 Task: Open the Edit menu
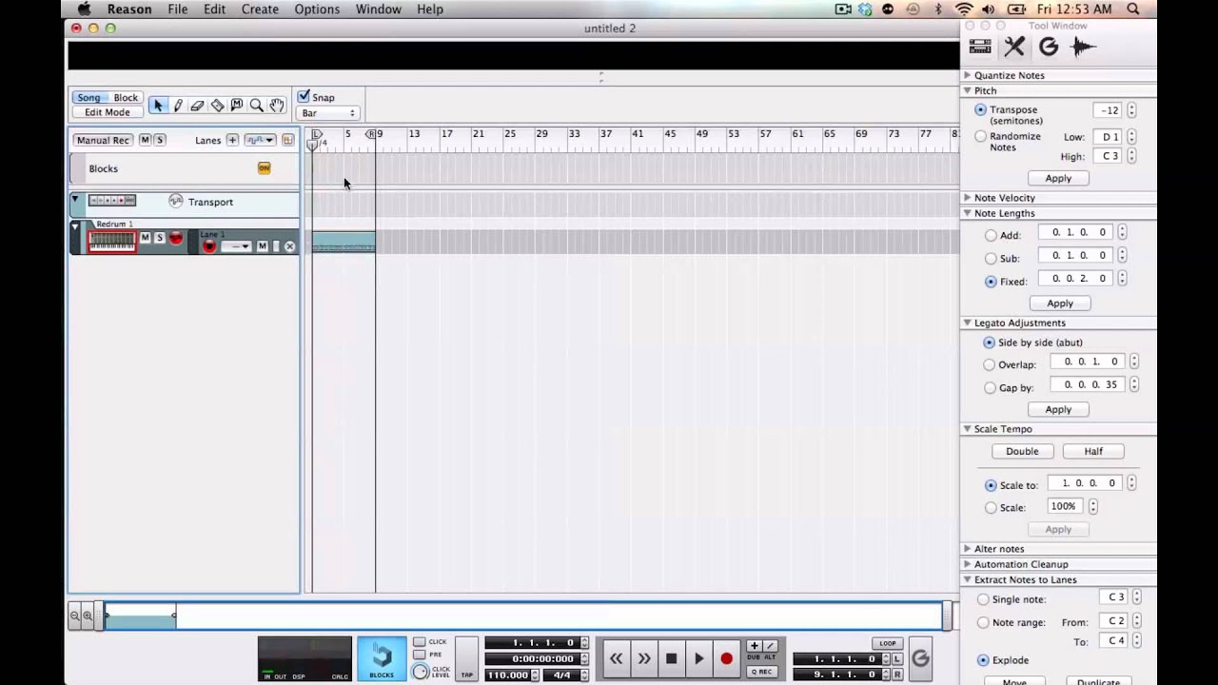214,9
